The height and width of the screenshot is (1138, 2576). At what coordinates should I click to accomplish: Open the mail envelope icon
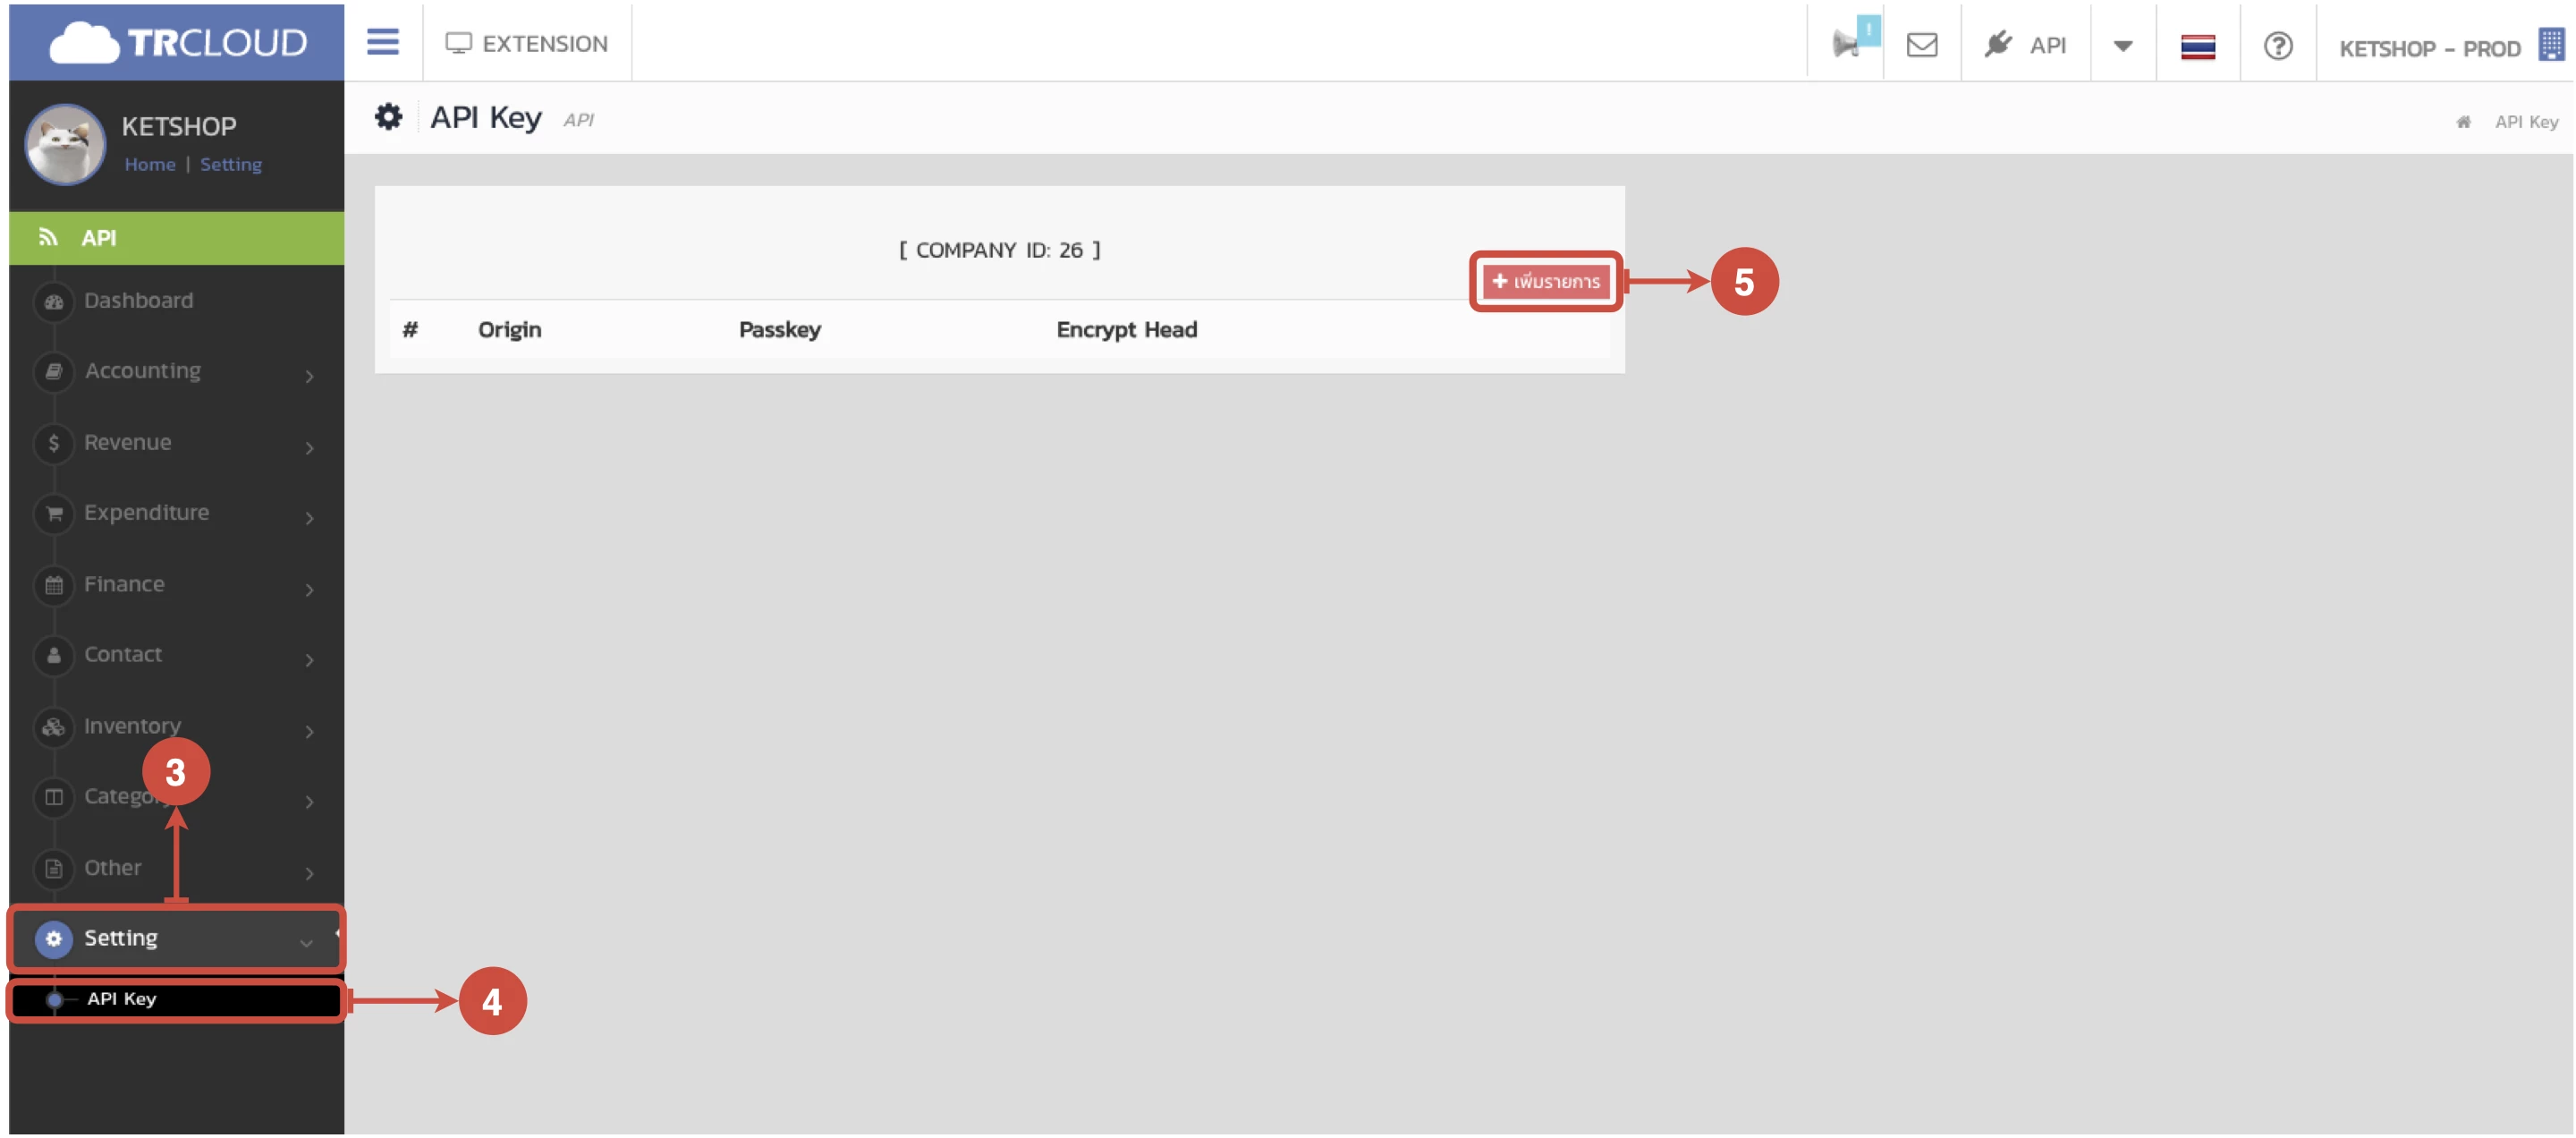(1921, 45)
